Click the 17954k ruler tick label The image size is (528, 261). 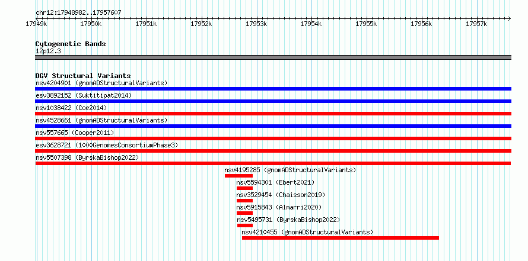point(311,24)
